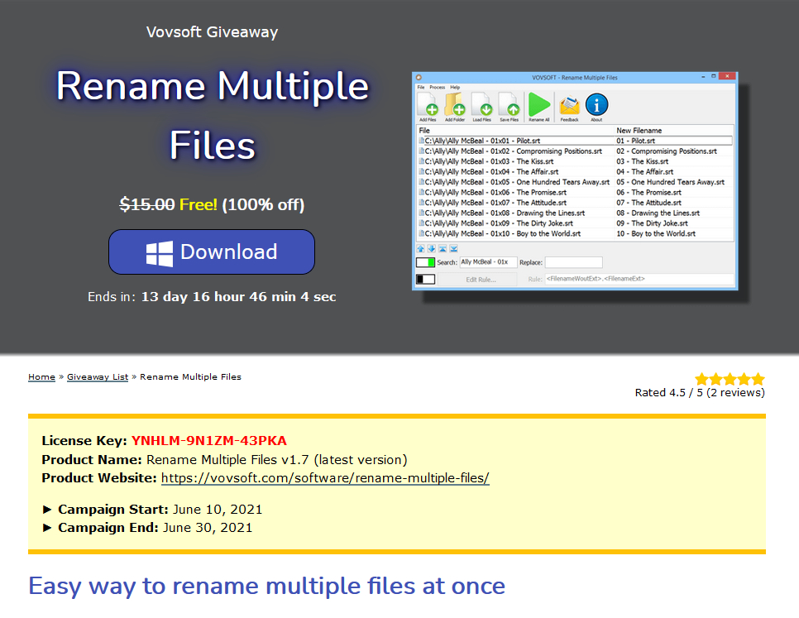Click the empty Replace input field
Viewport: 799px width, 618px height.
click(574, 262)
